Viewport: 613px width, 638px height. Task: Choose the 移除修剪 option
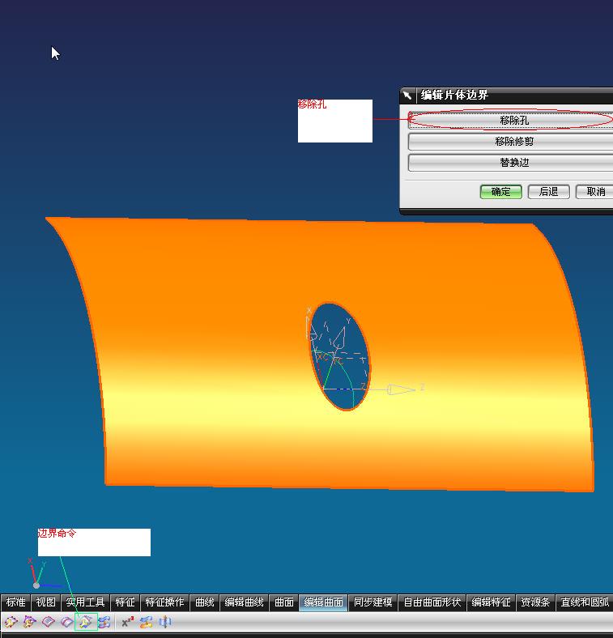pyautogui.click(x=510, y=142)
